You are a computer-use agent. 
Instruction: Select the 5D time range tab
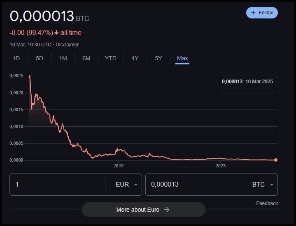[40, 58]
